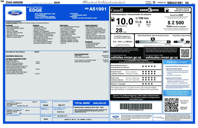Click the 10.0 combined fuel consumption value
This screenshot has height=128, width=198.
(125, 21)
